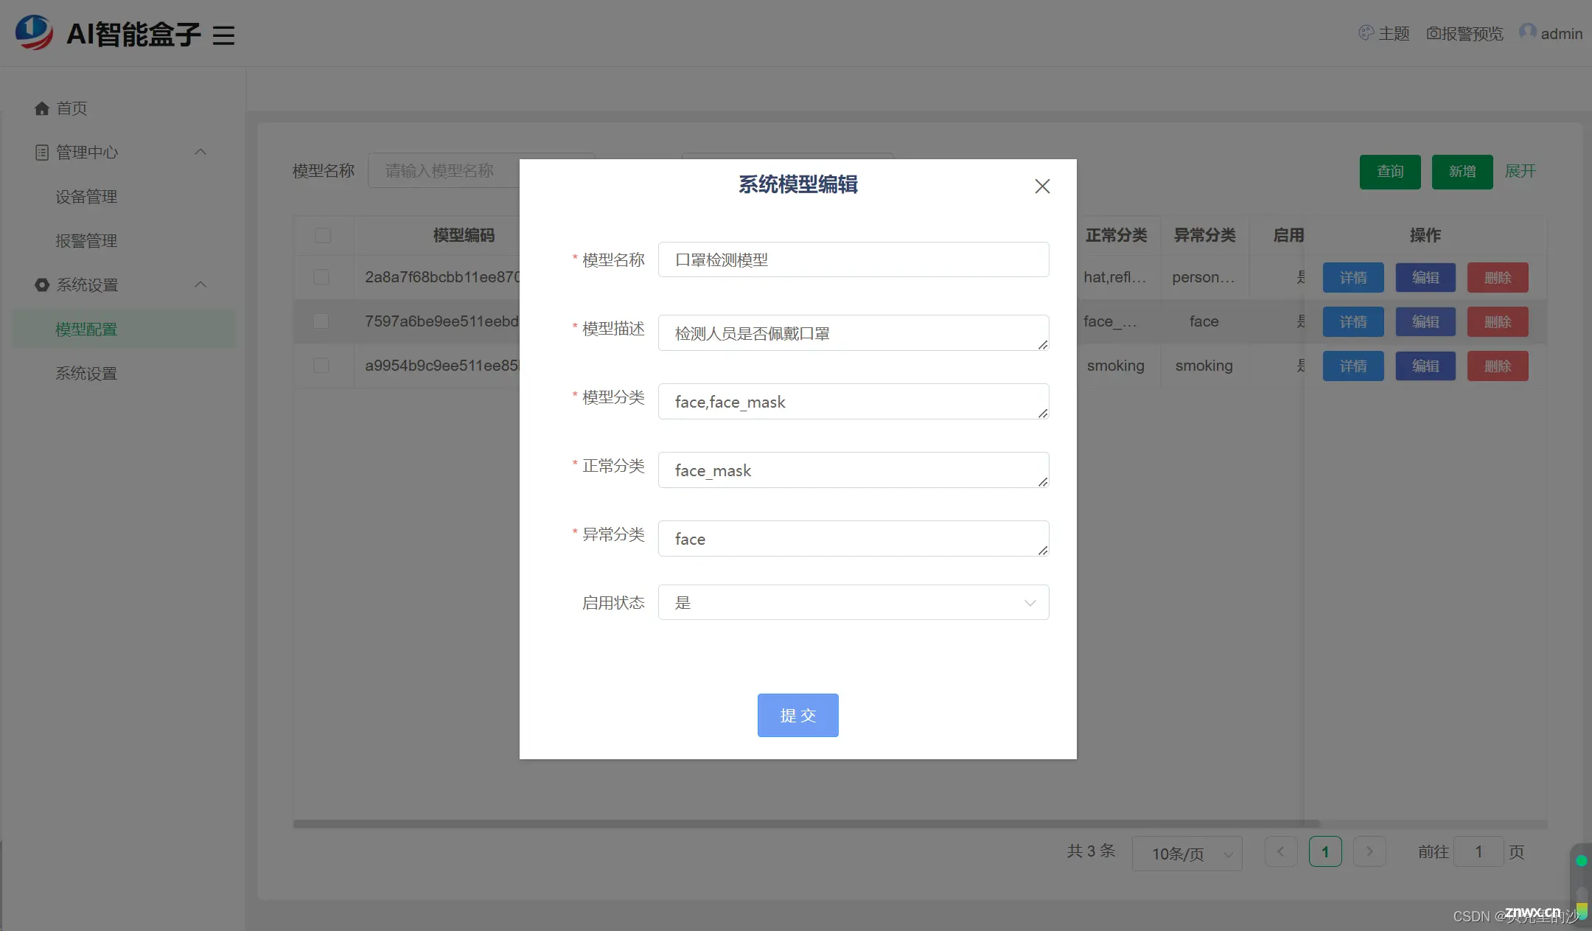Collapse the 系统设置 menu group
Viewport: 1592px width, 931px height.
[x=200, y=285]
